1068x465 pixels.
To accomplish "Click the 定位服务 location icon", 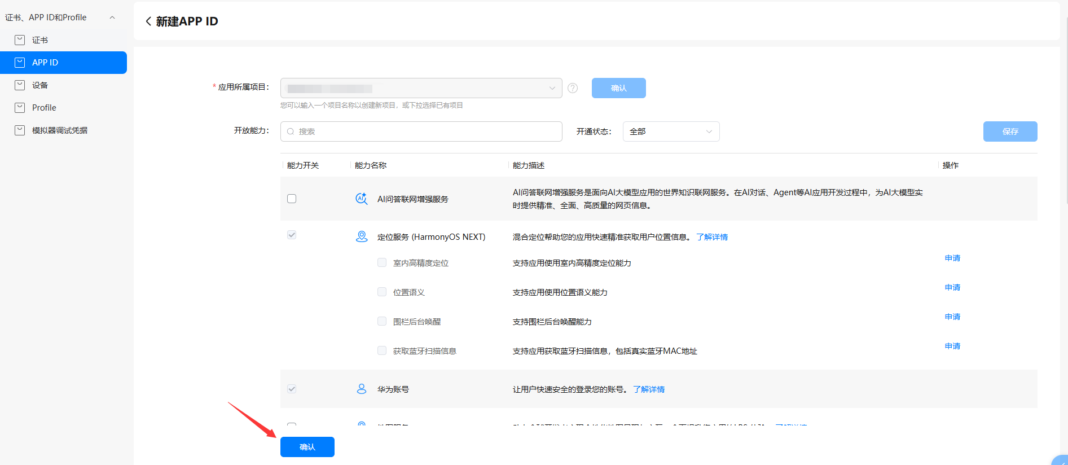I will tap(362, 236).
